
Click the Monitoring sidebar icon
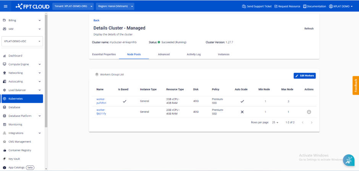tap(5, 124)
